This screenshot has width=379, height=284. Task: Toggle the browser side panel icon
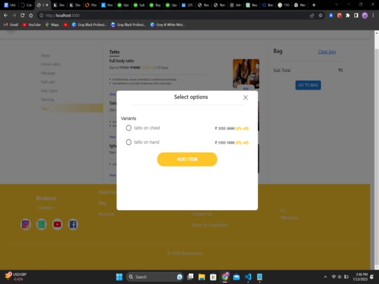click(x=356, y=16)
